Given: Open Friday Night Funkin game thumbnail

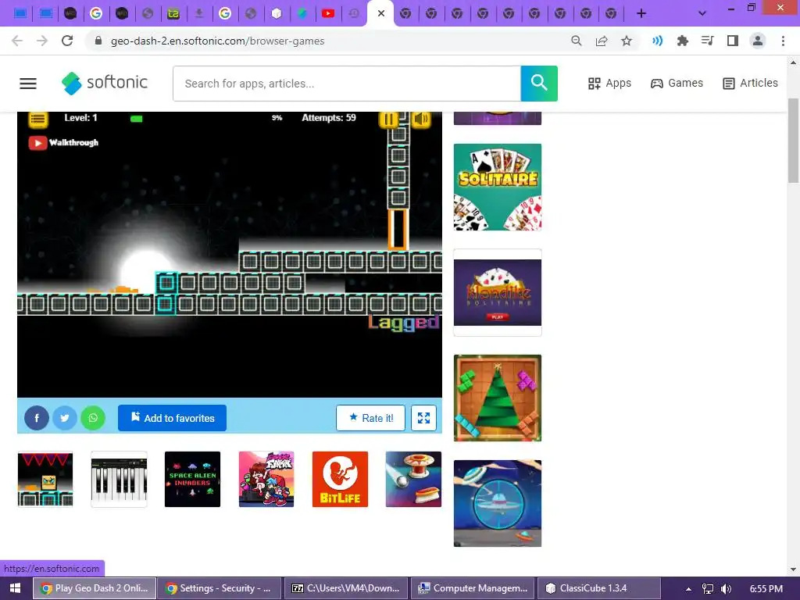Looking at the screenshot, I should tap(266, 479).
